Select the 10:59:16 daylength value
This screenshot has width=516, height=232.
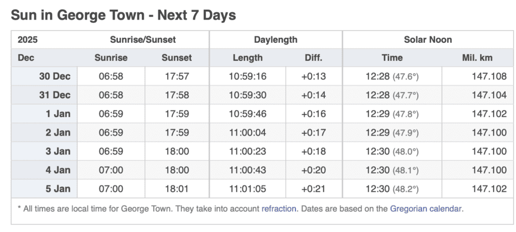point(247,76)
